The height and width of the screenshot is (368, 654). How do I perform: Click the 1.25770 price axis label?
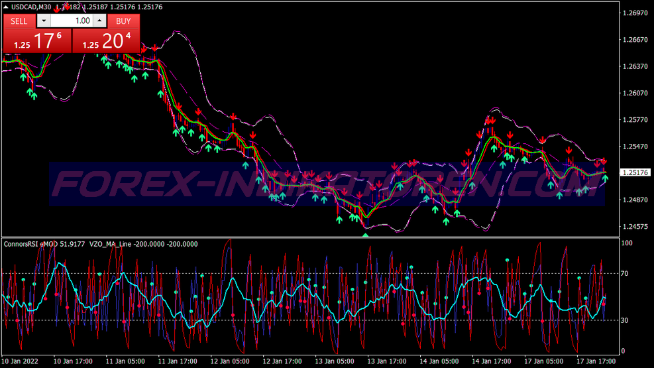tap(635, 120)
